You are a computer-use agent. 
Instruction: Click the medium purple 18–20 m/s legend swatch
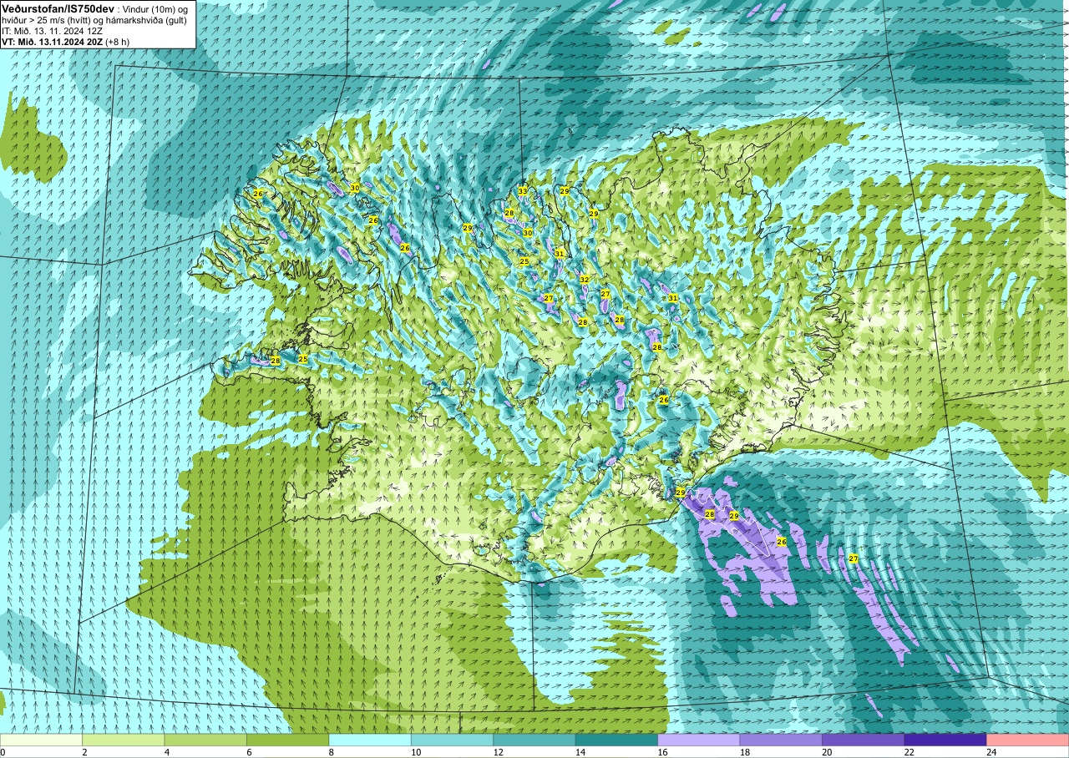pyautogui.click(x=781, y=740)
